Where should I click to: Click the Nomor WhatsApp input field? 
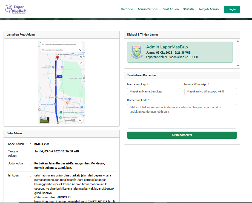click(x=210, y=92)
